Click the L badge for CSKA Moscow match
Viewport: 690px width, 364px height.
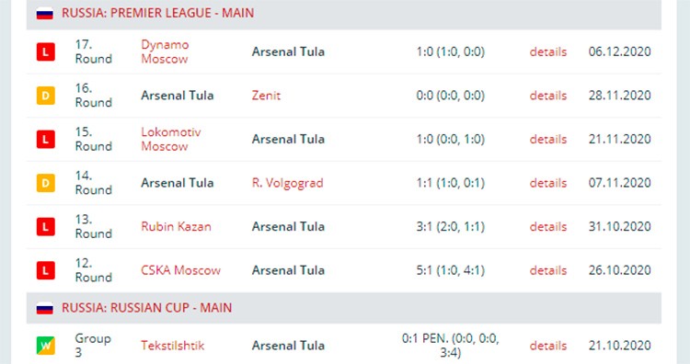[45, 270]
